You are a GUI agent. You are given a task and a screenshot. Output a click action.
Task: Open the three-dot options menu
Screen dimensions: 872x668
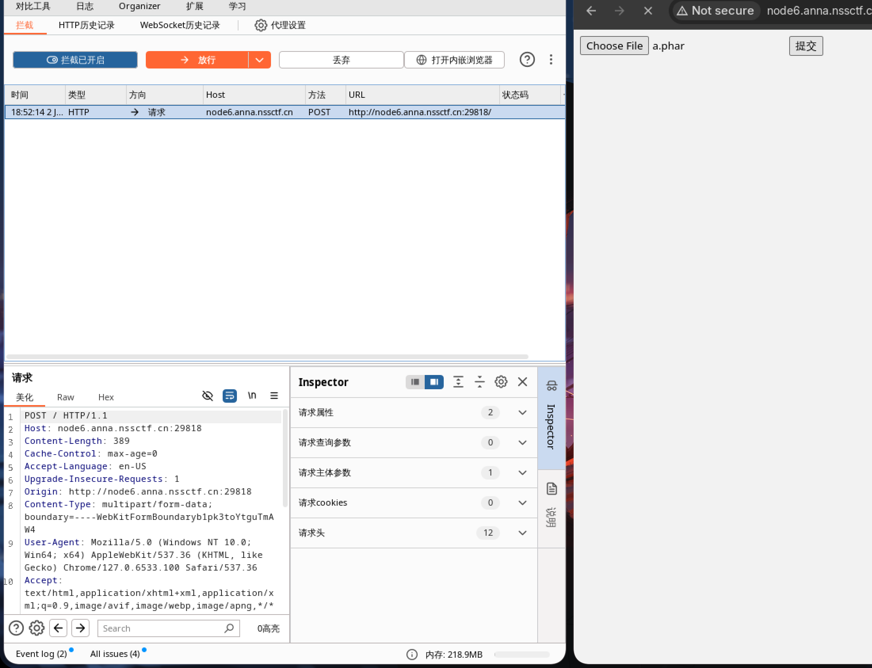click(551, 60)
